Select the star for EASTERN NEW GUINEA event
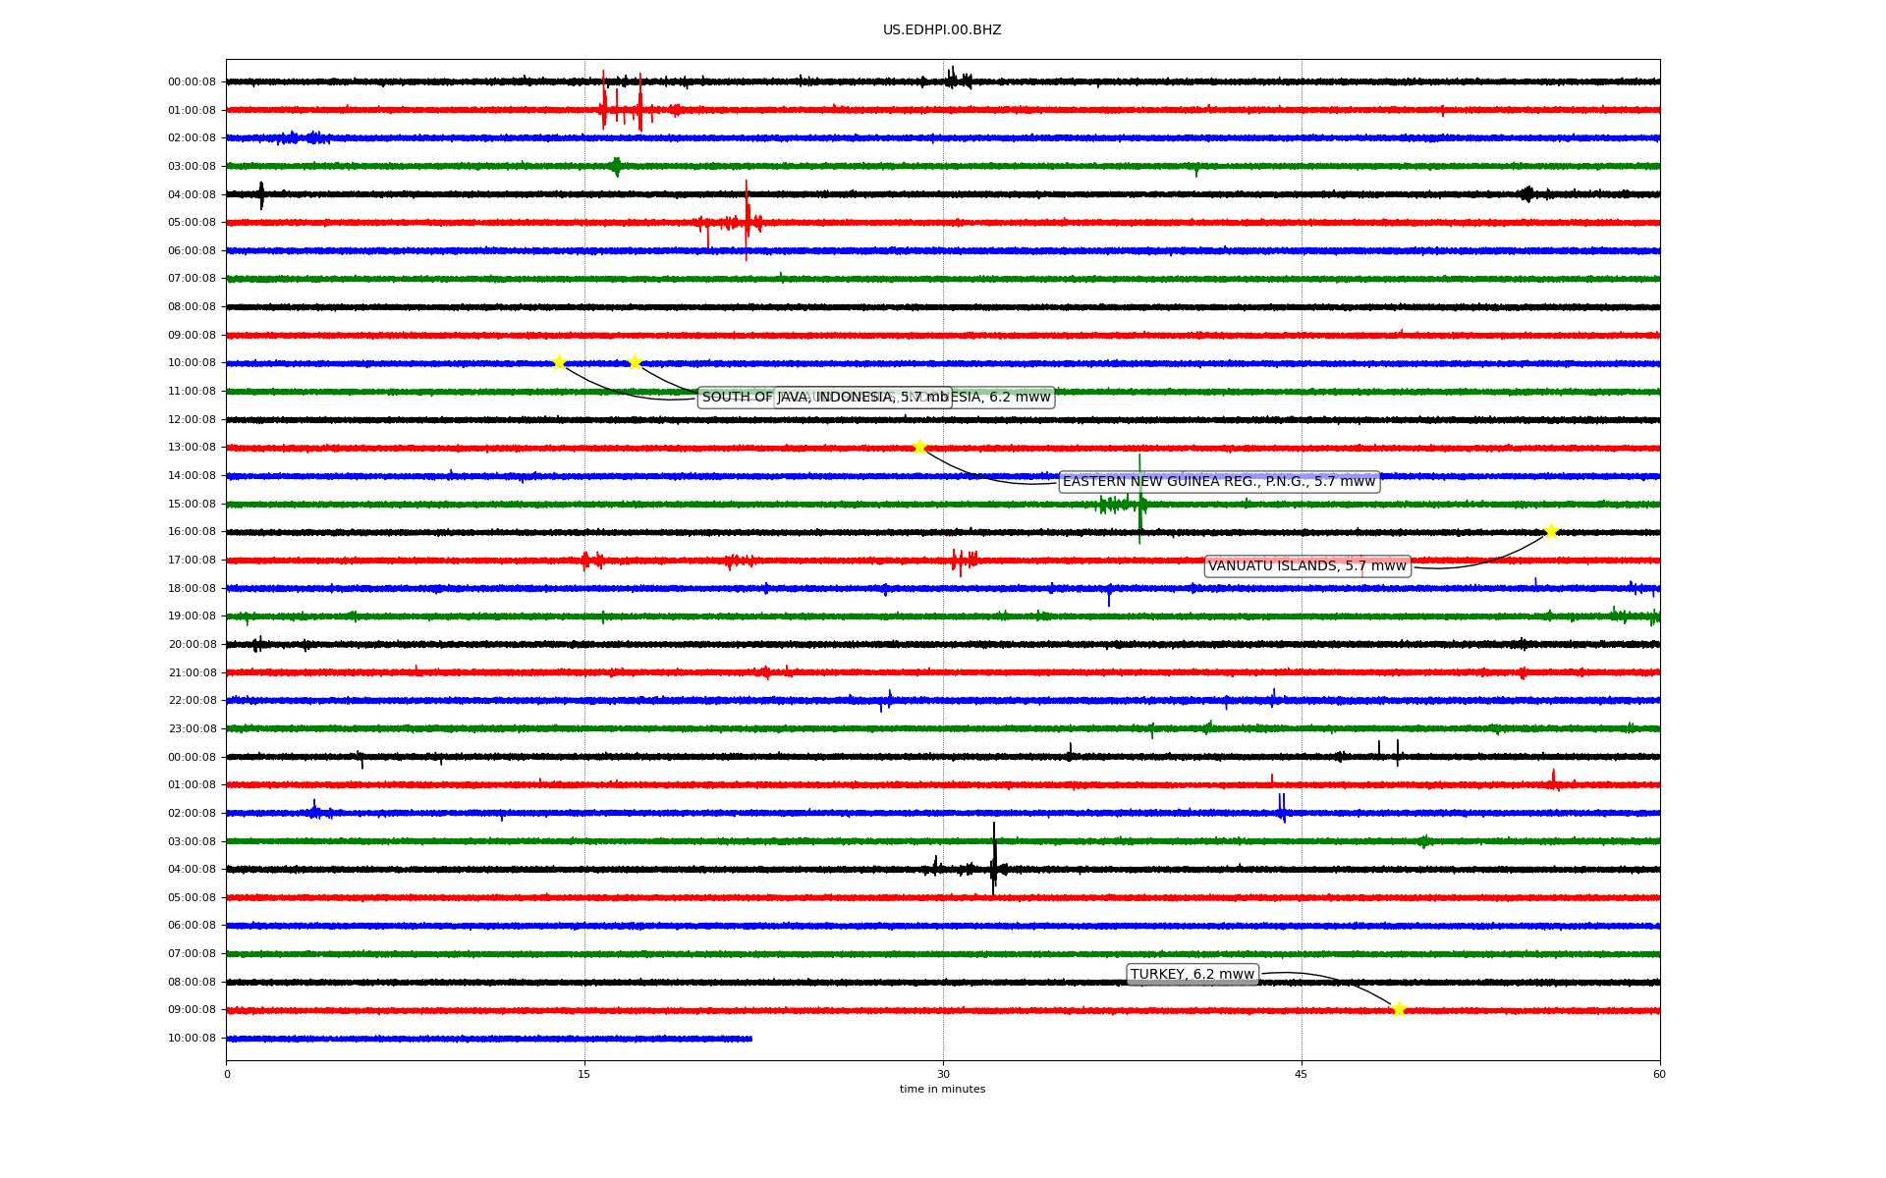The height and width of the screenshot is (1178, 1886). (919, 447)
